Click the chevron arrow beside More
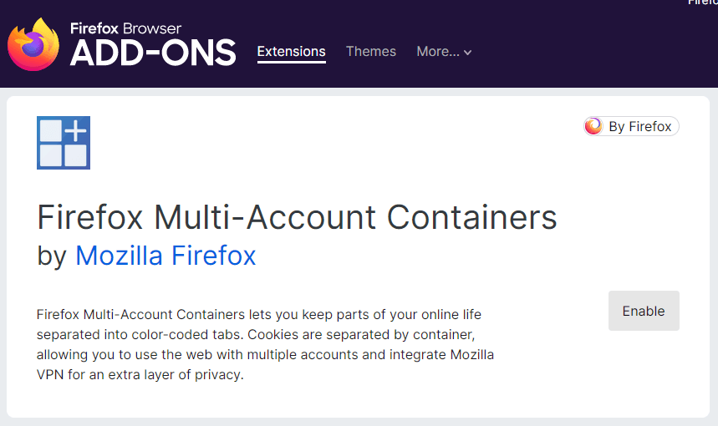Viewport: 718px width, 426px height. 468,53
